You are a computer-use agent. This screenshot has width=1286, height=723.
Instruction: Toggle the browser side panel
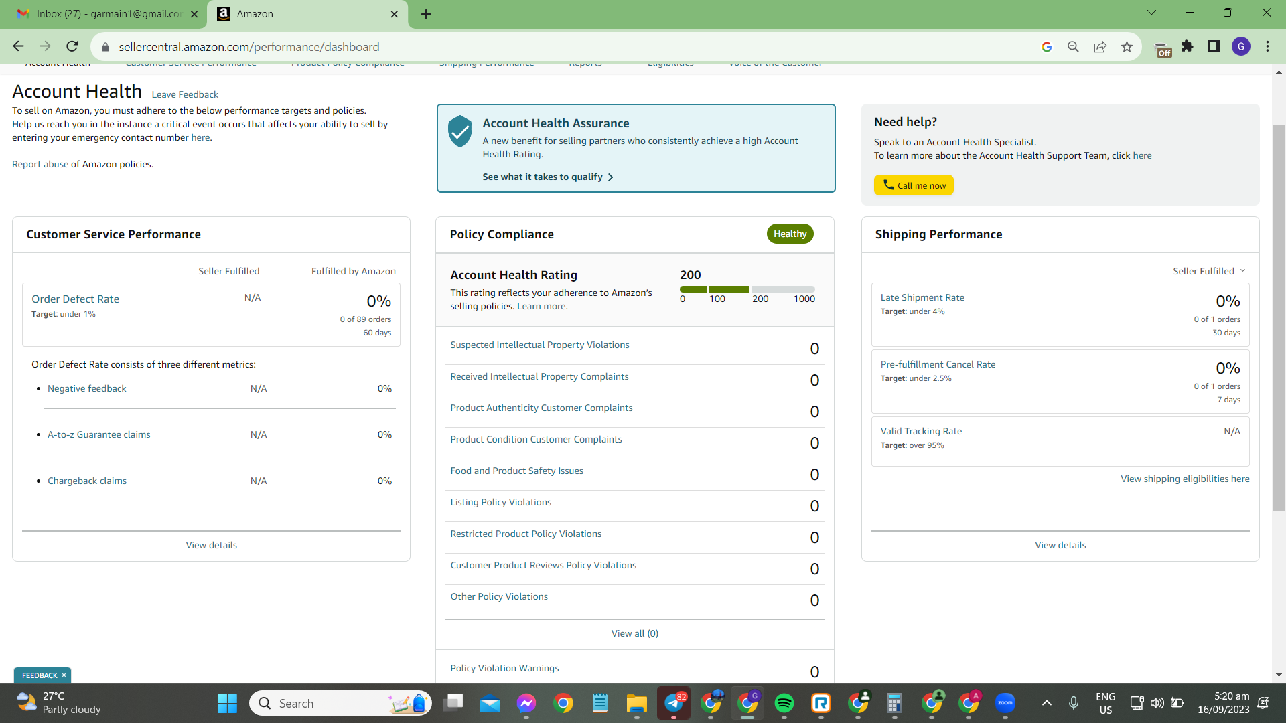(1214, 46)
